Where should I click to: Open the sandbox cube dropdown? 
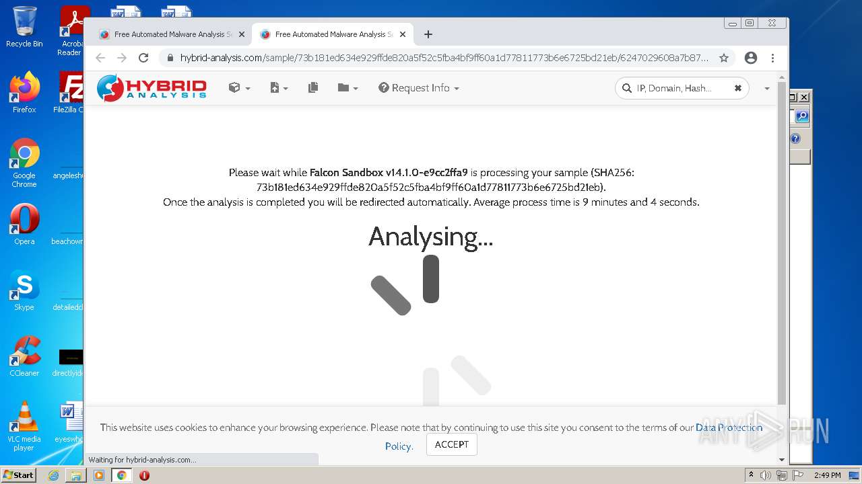coord(239,88)
